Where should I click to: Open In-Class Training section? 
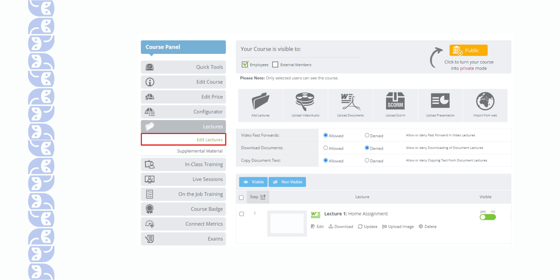click(183, 164)
